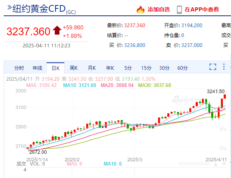
Task: Click the 卖价 value 3237.000
Action: tap(192, 45)
